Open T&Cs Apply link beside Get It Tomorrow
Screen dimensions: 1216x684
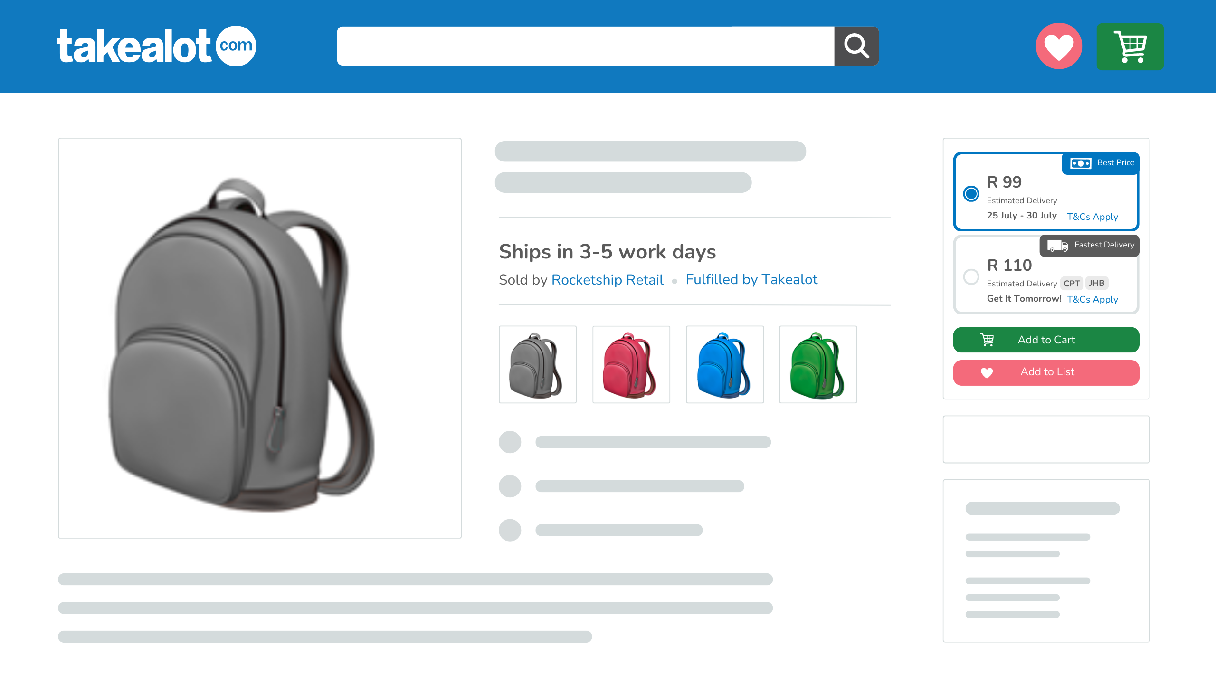1092,299
